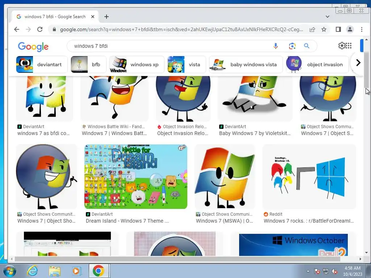This screenshot has width=371, height=278.
Task: Open DeviantArt windows 7 as bfdi thumbnail
Action: pos(45,98)
